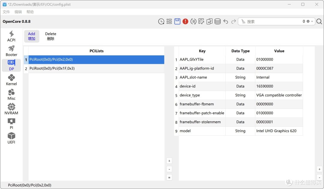Open the ACPI section in sidebar

11,36
